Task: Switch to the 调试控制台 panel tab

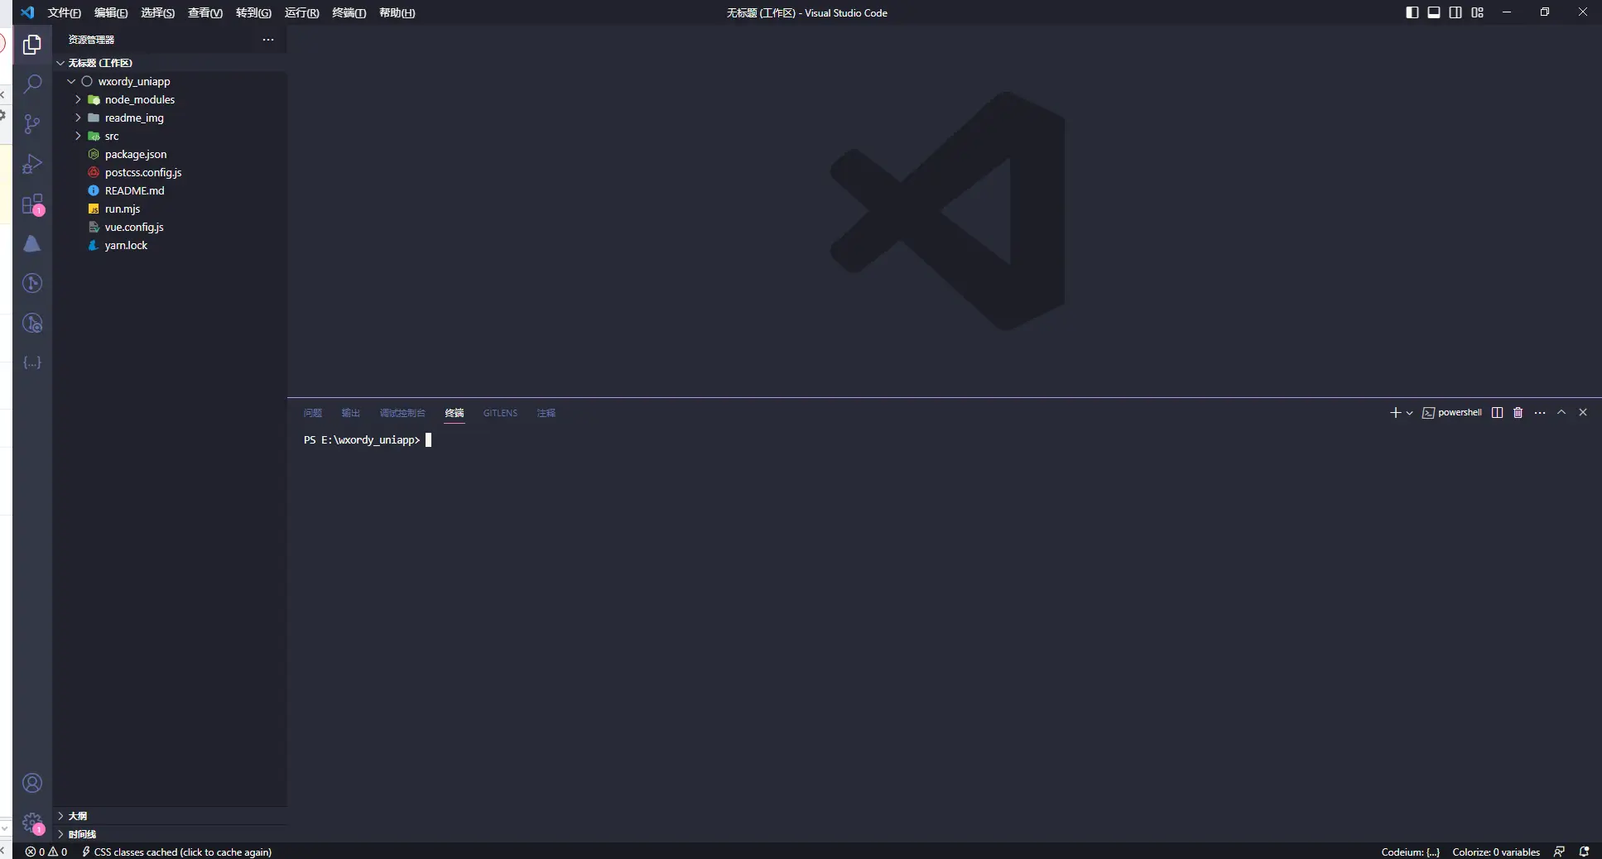Action: (402, 413)
